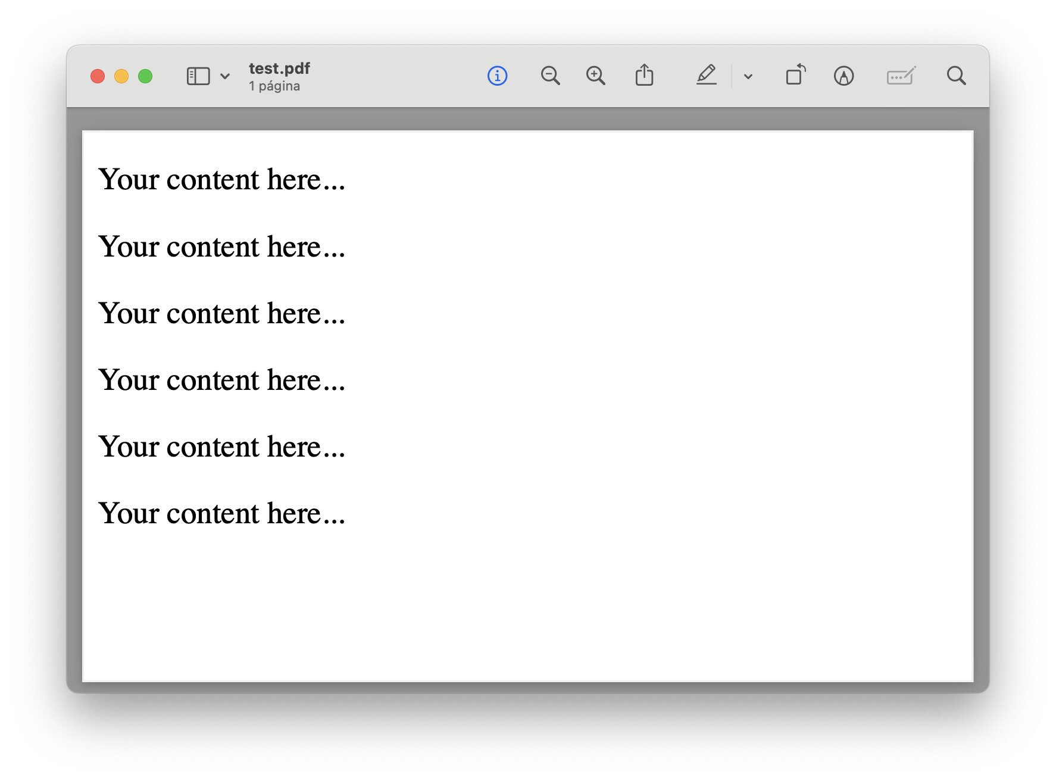Rotate the page left
Screen dimensions: 1056x781
tap(795, 76)
